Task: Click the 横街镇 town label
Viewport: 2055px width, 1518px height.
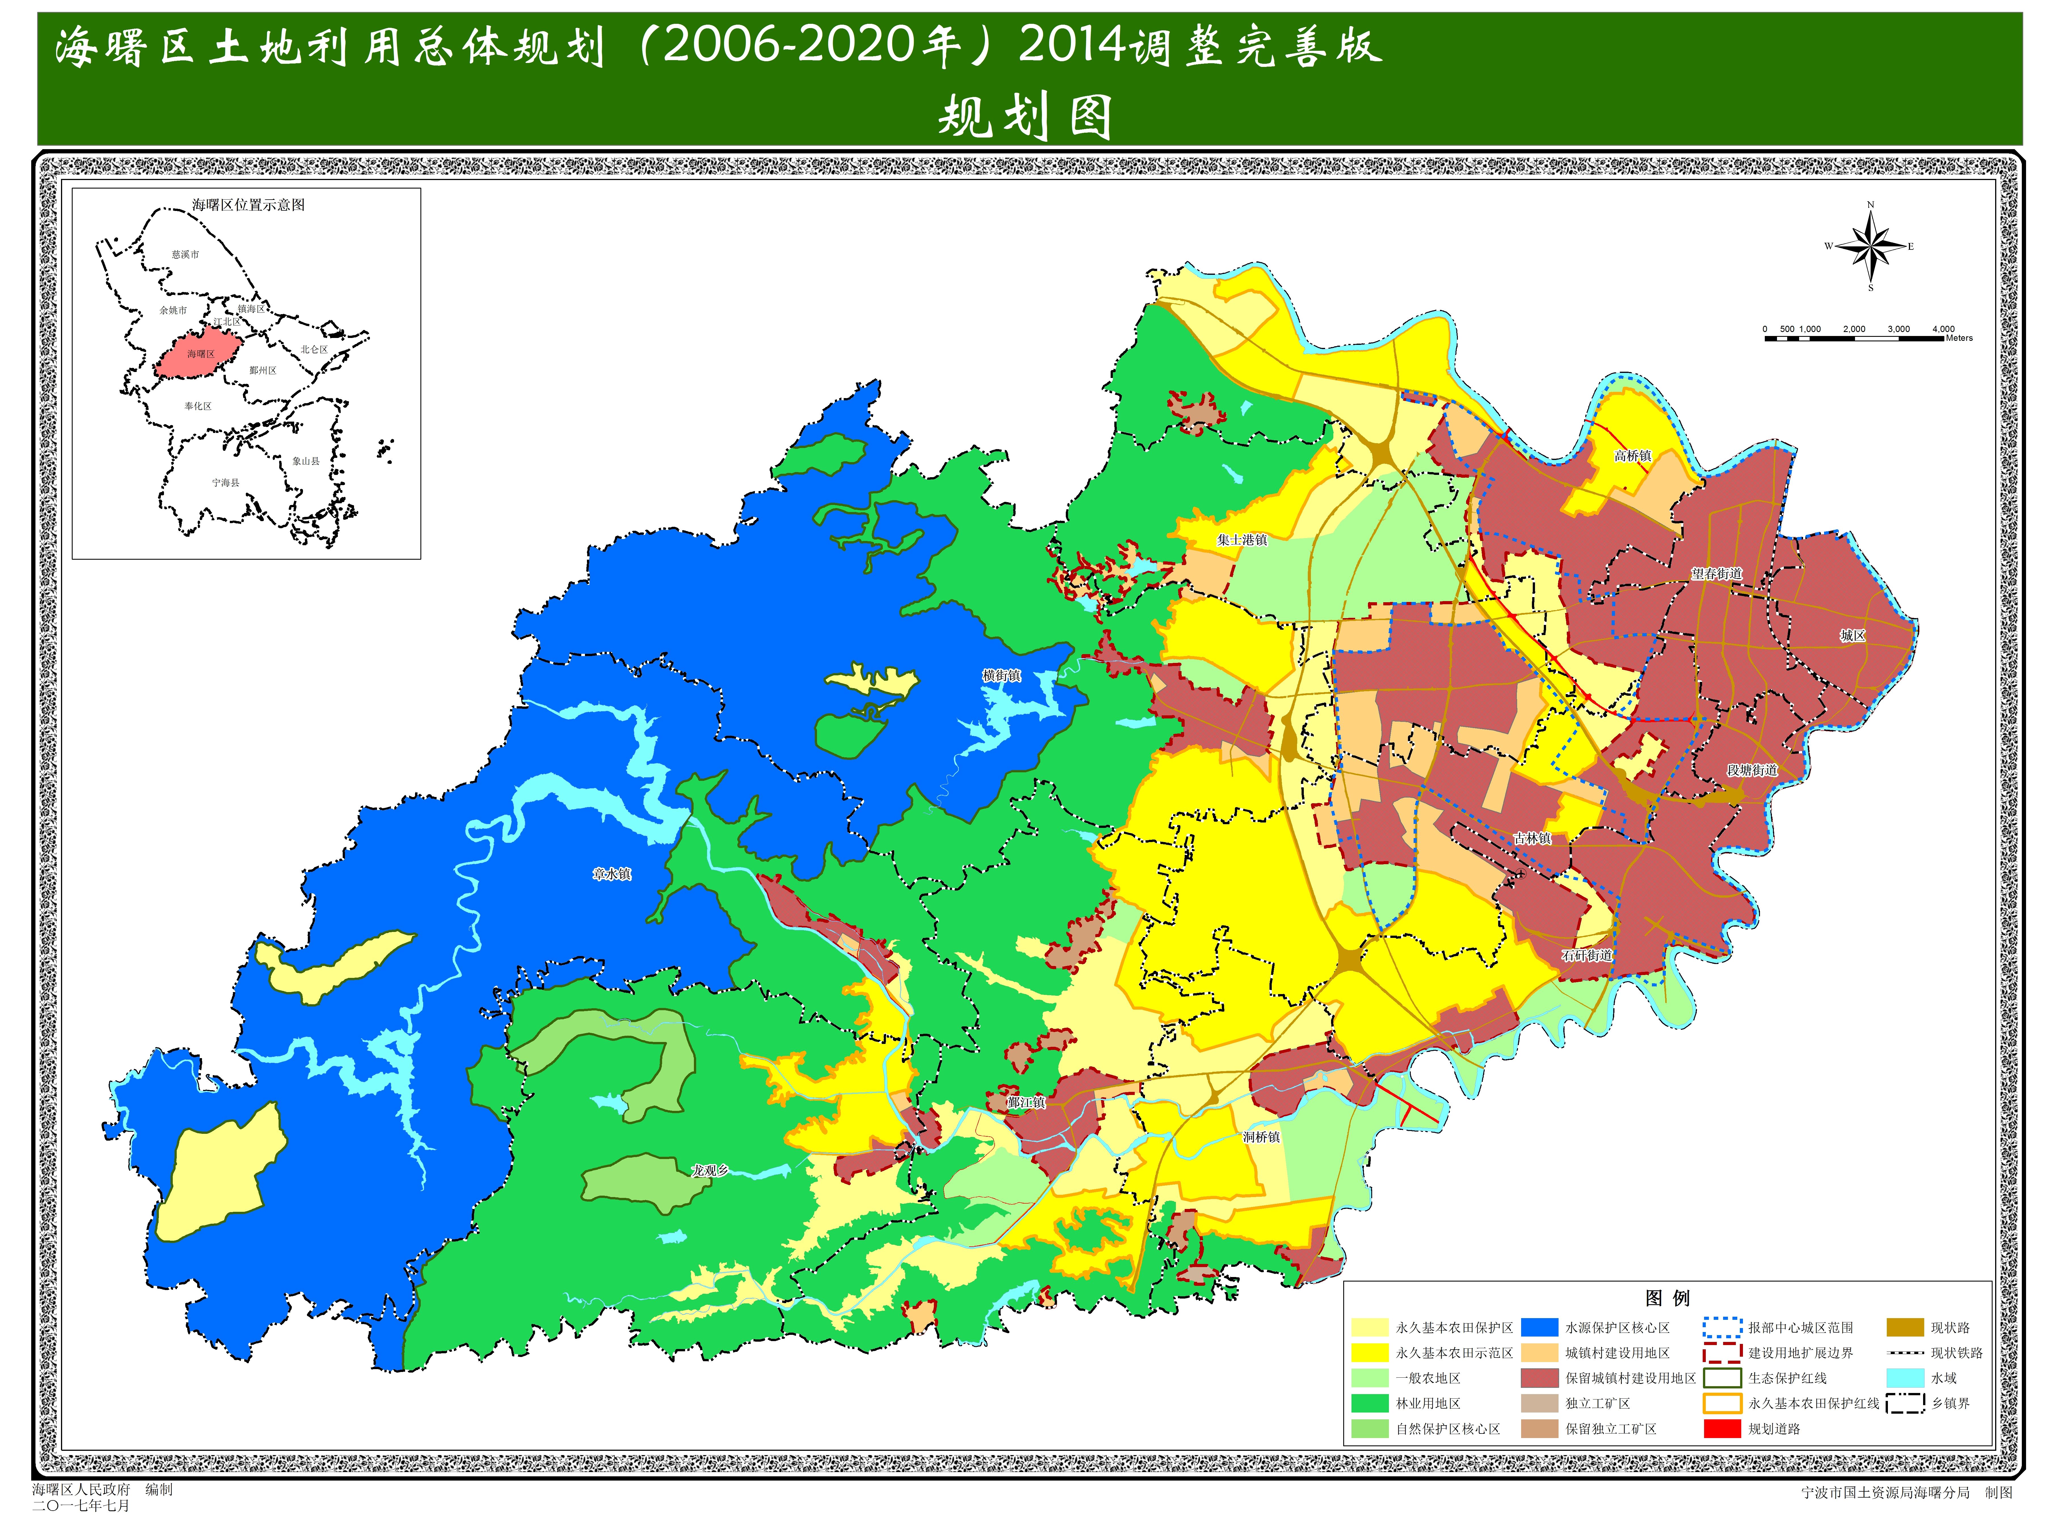Action: (x=1001, y=675)
